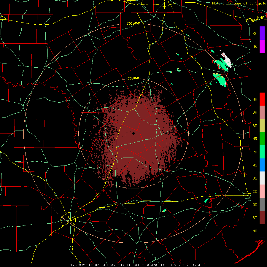Viewport: 267px width, 267px height.
Task: Click the brown BI color swatch
Action: point(262,218)
